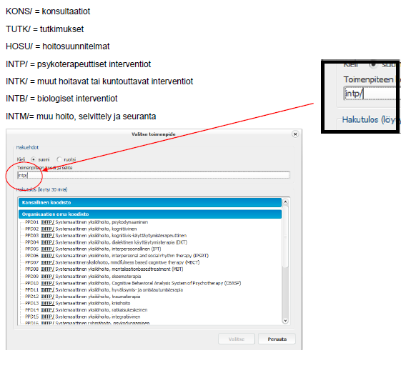Screen dimensions: 406x368
Task: Click the Peruuta button
Action: 277,339
